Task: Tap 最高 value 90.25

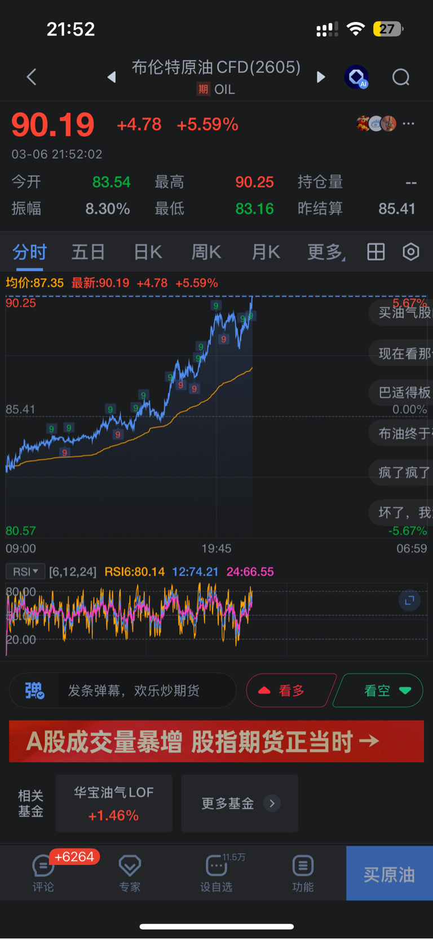Action: click(x=254, y=182)
